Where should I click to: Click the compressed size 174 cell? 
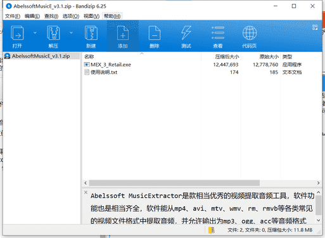pyautogui.click(x=234, y=72)
